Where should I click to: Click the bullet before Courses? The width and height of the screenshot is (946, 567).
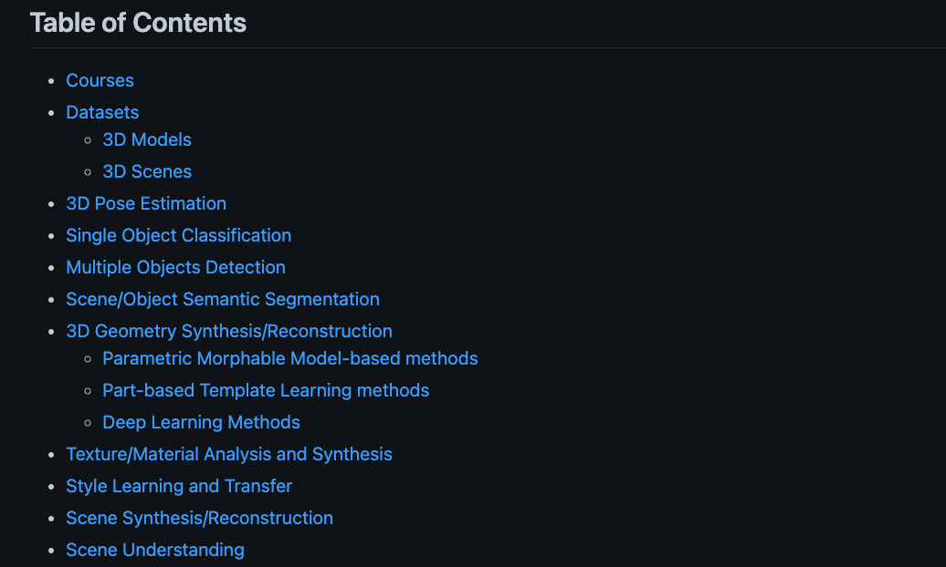tap(51, 81)
